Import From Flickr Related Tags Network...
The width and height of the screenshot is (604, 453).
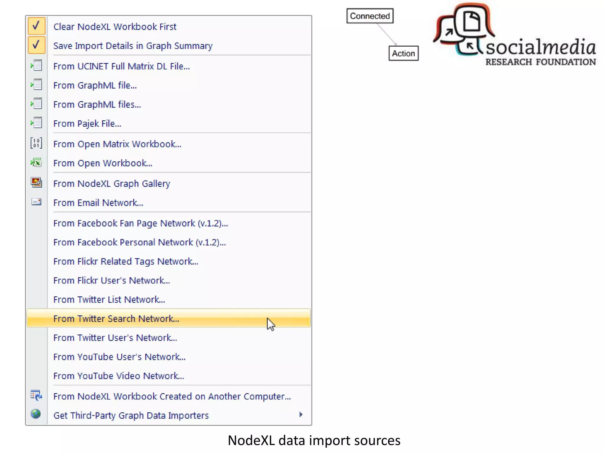click(x=126, y=262)
